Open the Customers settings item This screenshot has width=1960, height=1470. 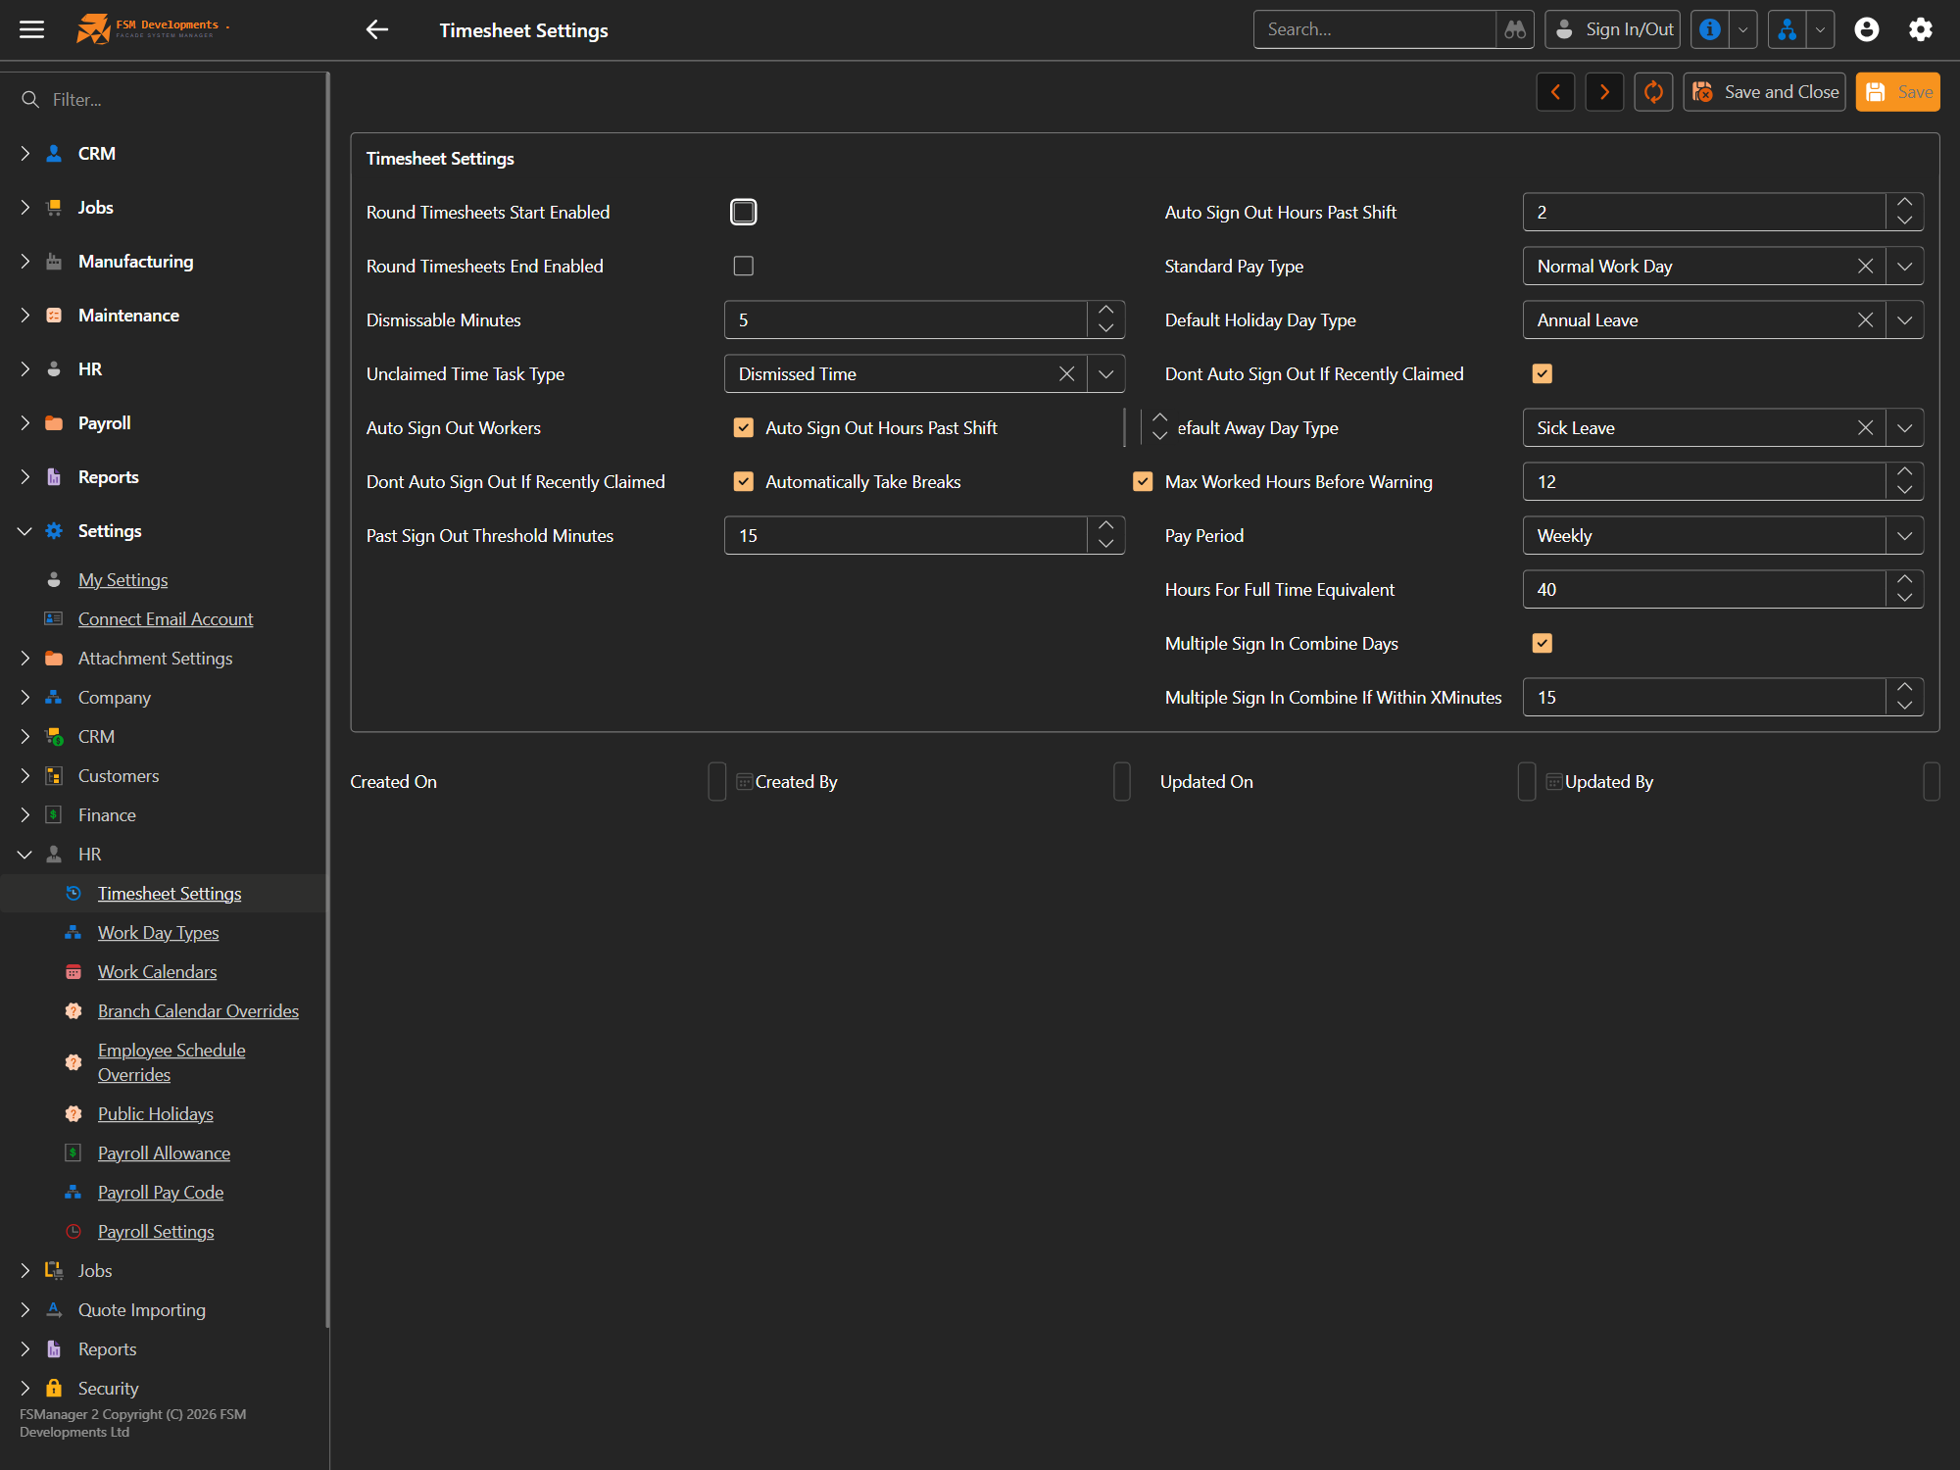click(119, 776)
